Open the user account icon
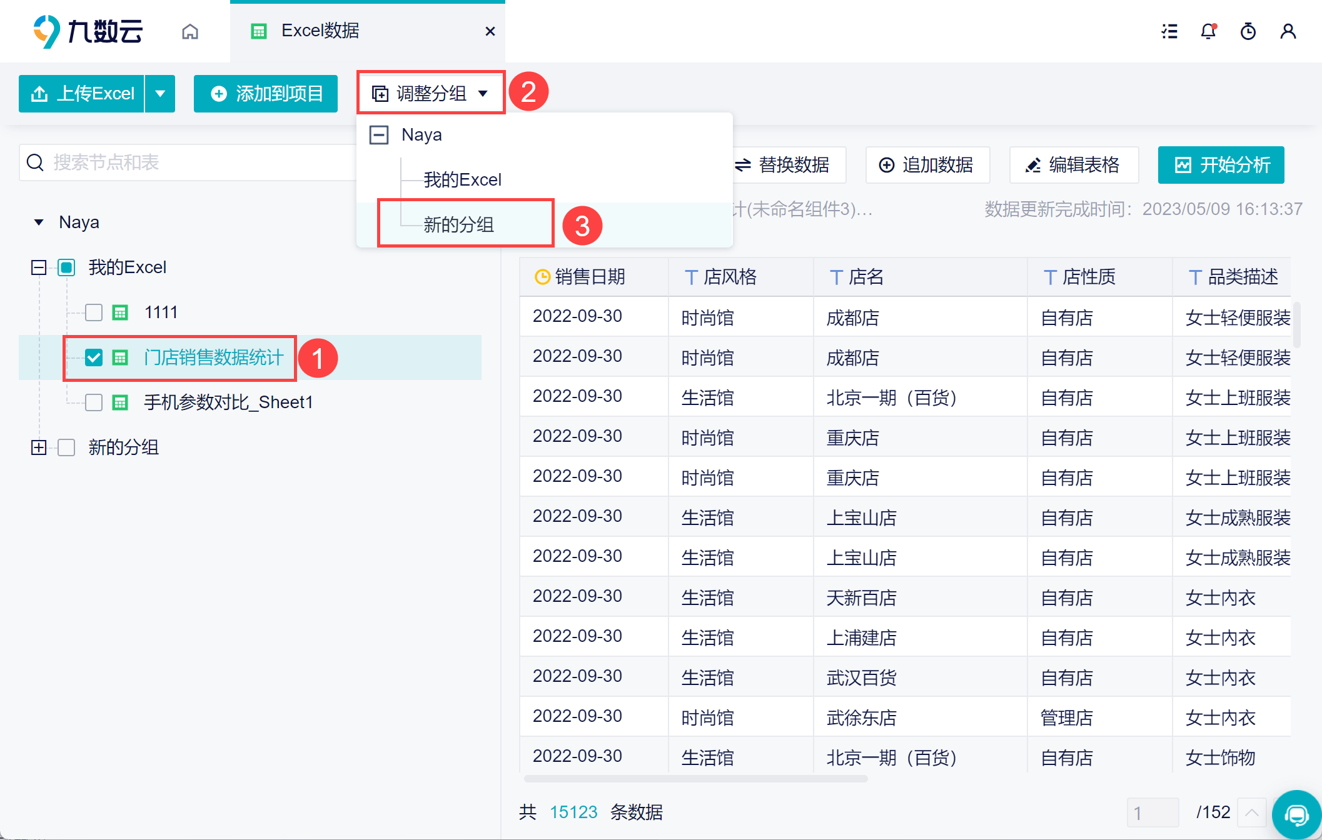This screenshot has width=1322, height=840. pos(1288,31)
